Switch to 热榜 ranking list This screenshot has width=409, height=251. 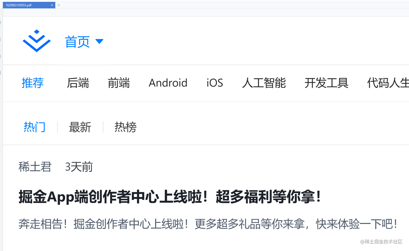[126, 127]
